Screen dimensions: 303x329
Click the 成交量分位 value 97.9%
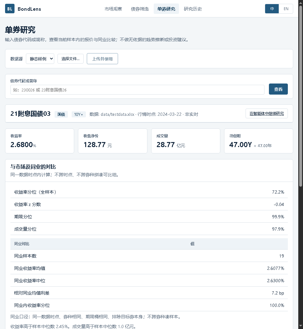278,229
